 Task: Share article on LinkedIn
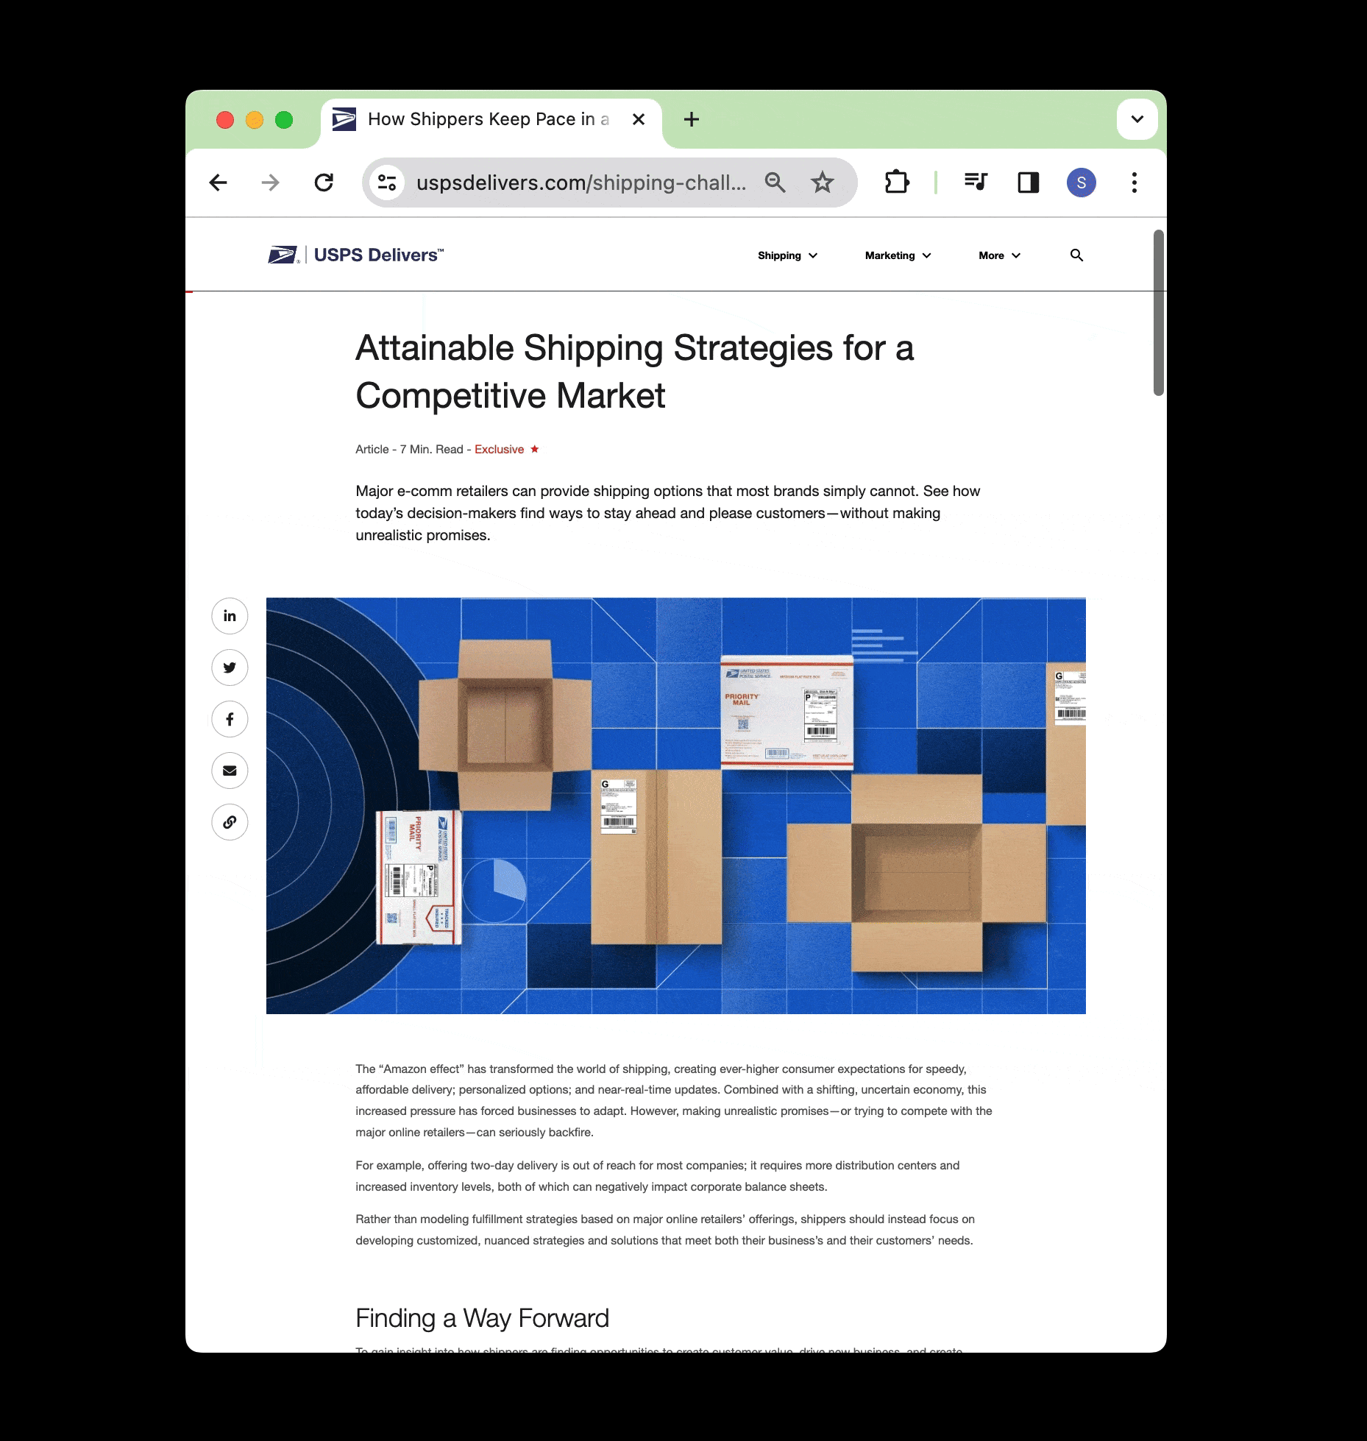click(230, 616)
